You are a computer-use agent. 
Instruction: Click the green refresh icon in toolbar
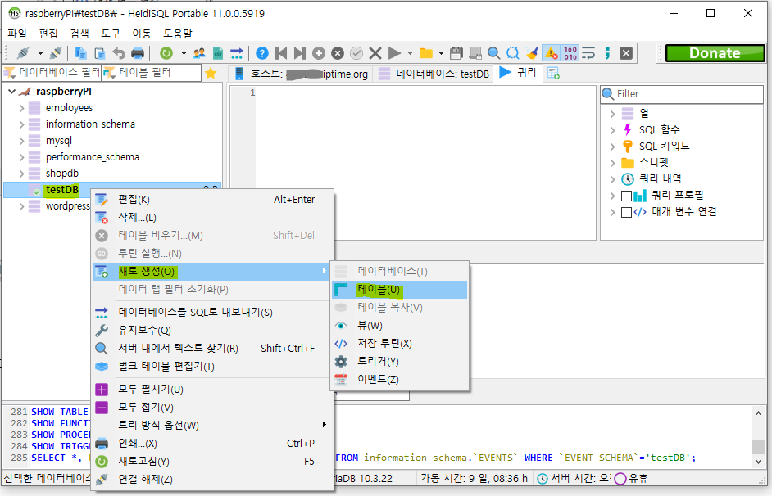[166, 53]
